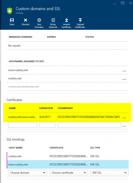Expand the Choose domain dropdown
The image size is (133, 183).
point(27,173)
